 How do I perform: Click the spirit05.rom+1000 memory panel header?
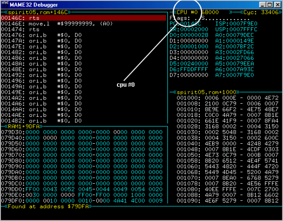click(x=203, y=91)
